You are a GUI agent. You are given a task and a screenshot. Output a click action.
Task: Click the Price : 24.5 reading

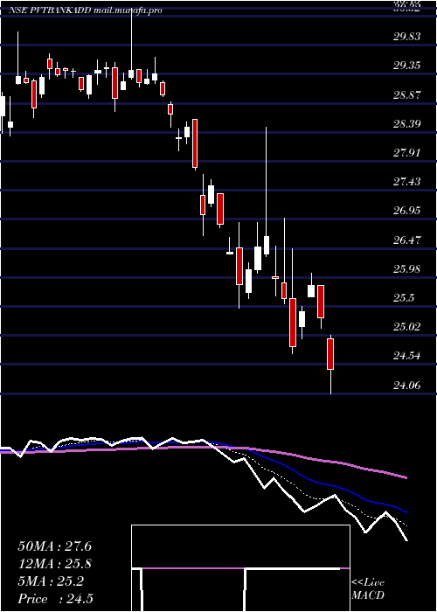point(55,599)
